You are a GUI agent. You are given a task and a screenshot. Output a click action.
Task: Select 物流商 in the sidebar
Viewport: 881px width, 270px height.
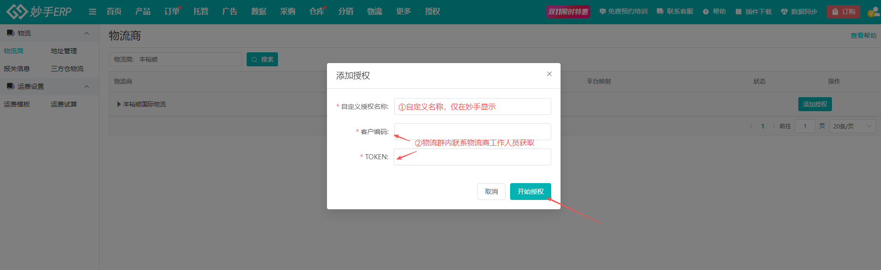tap(14, 51)
